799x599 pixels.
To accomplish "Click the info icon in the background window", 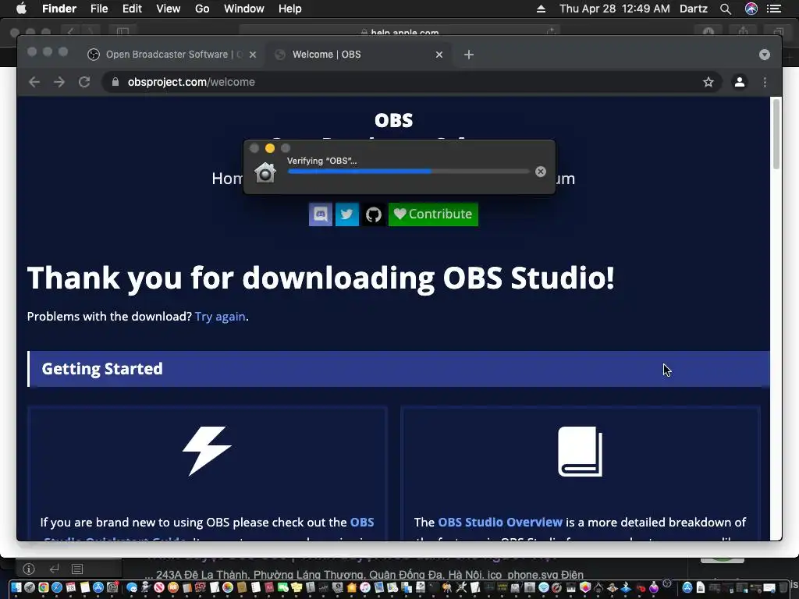I will [29, 569].
